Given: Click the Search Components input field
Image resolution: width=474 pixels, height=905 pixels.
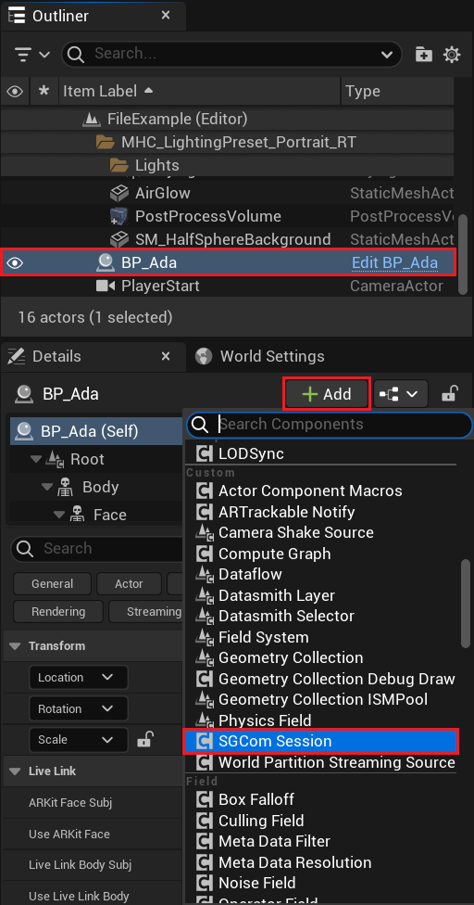Looking at the screenshot, I should click(x=329, y=425).
